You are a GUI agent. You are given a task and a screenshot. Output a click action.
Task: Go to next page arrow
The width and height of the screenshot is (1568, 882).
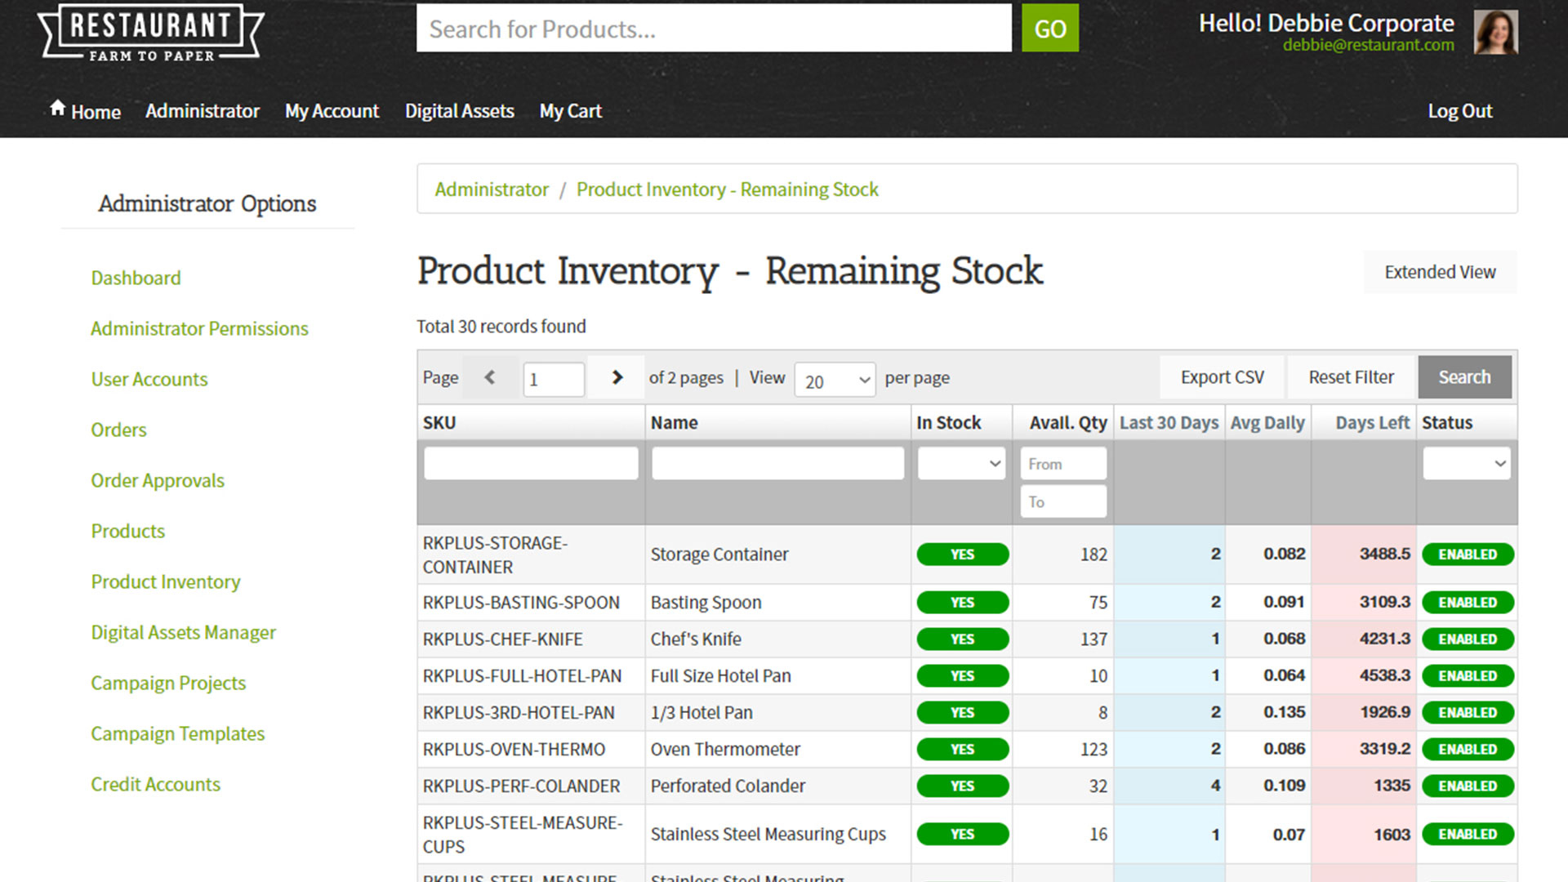[617, 377]
